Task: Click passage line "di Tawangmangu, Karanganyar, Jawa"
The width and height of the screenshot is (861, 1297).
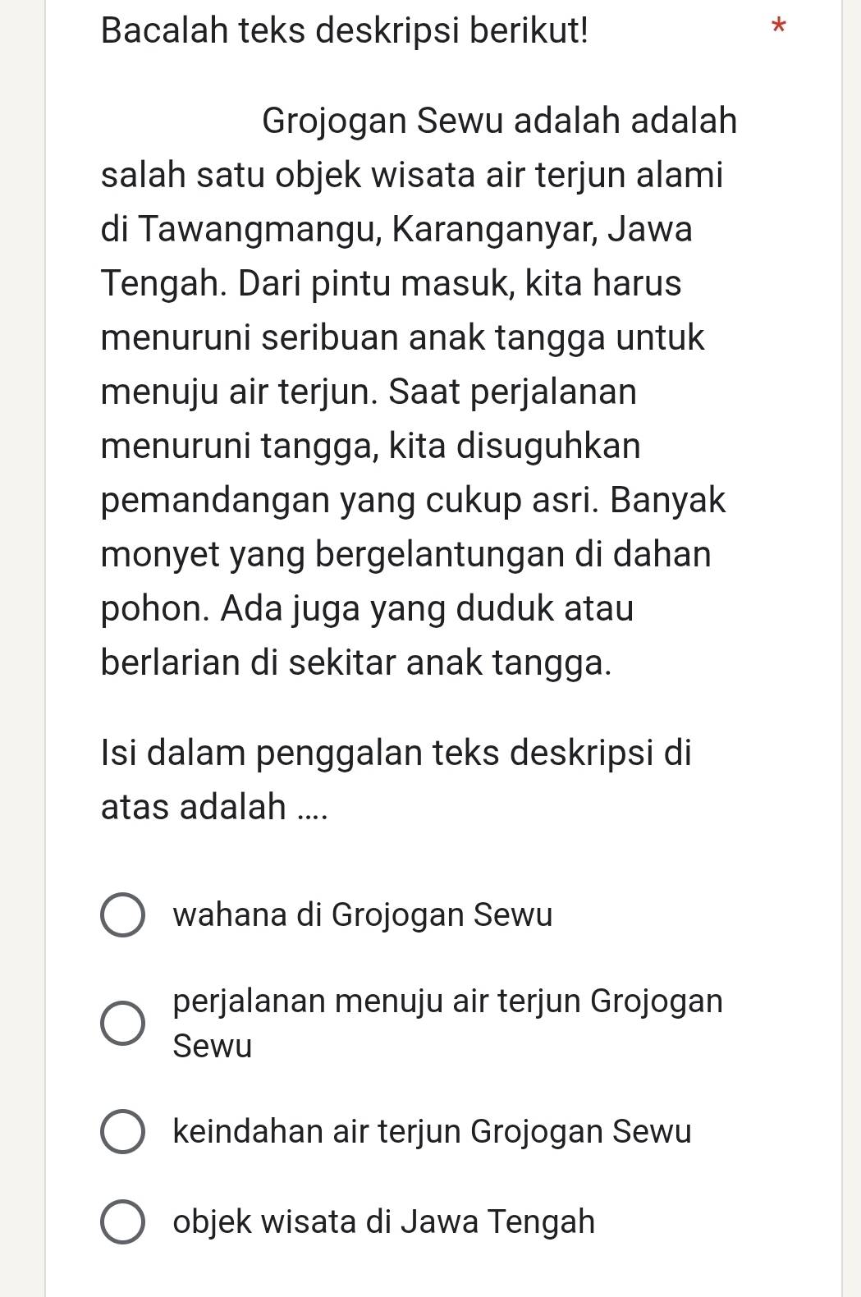Action: coord(397,230)
